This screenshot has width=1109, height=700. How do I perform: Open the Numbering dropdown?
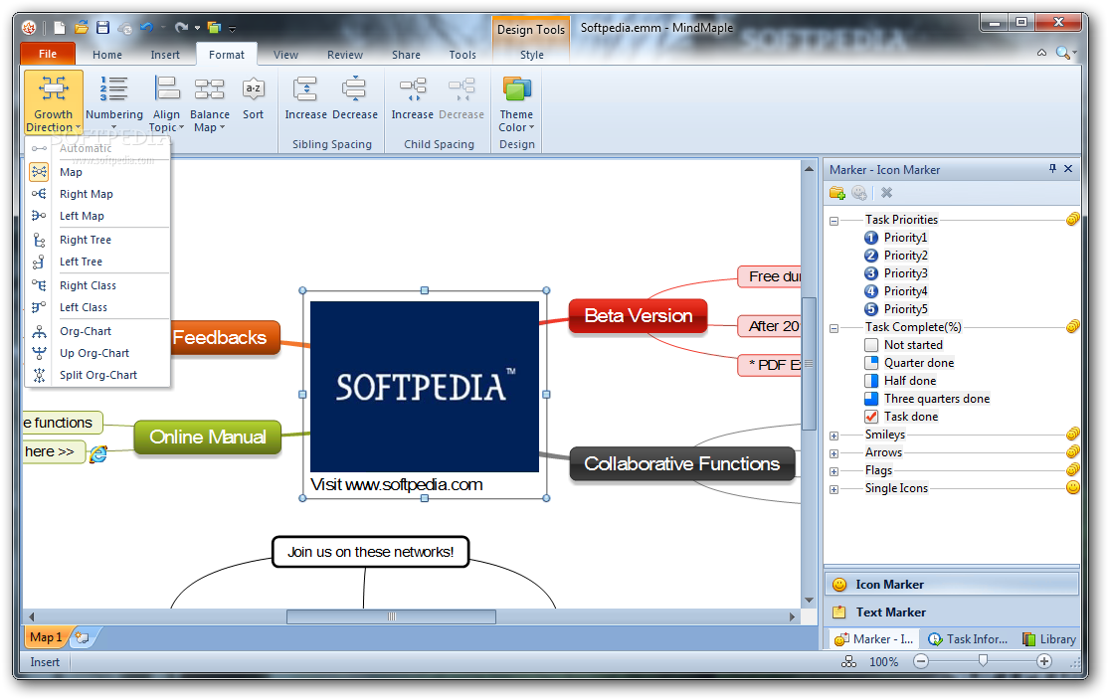[x=113, y=102]
